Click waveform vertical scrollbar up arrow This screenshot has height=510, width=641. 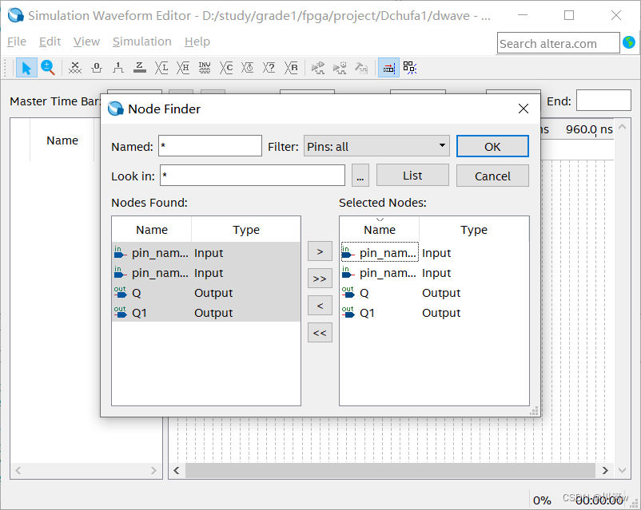[622, 127]
